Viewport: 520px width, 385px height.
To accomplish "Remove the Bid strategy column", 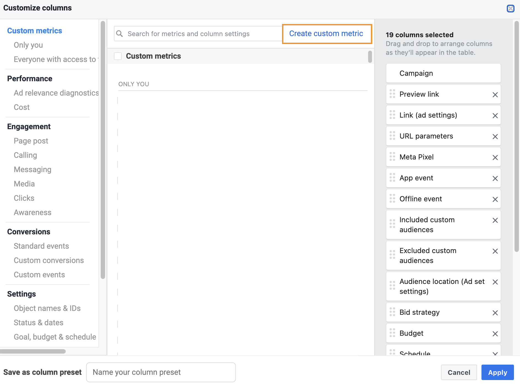I will tap(495, 313).
